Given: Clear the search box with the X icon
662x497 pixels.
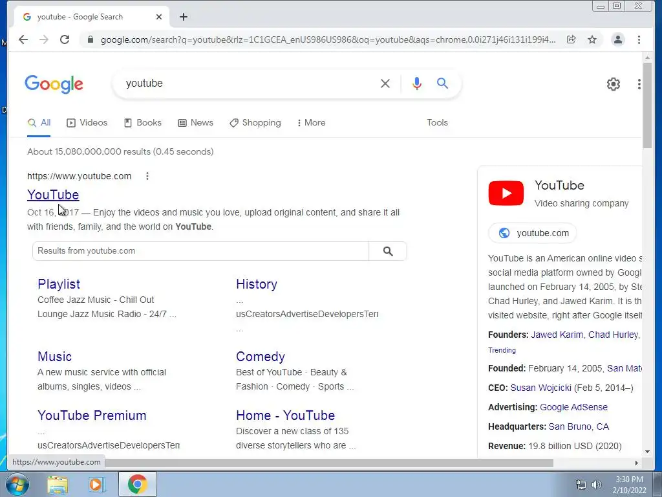Looking at the screenshot, I should coord(385,83).
